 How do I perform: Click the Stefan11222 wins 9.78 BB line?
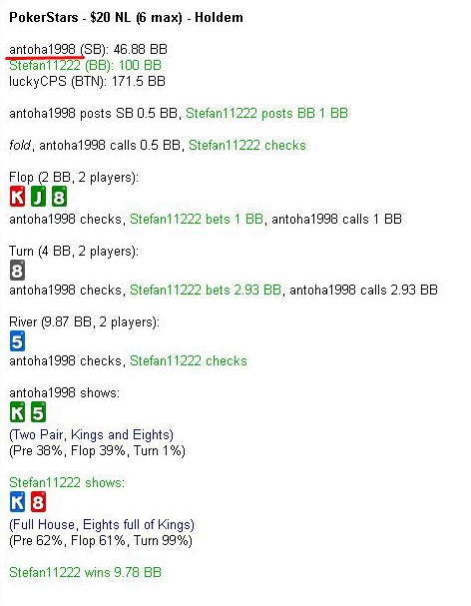(85, 572)
